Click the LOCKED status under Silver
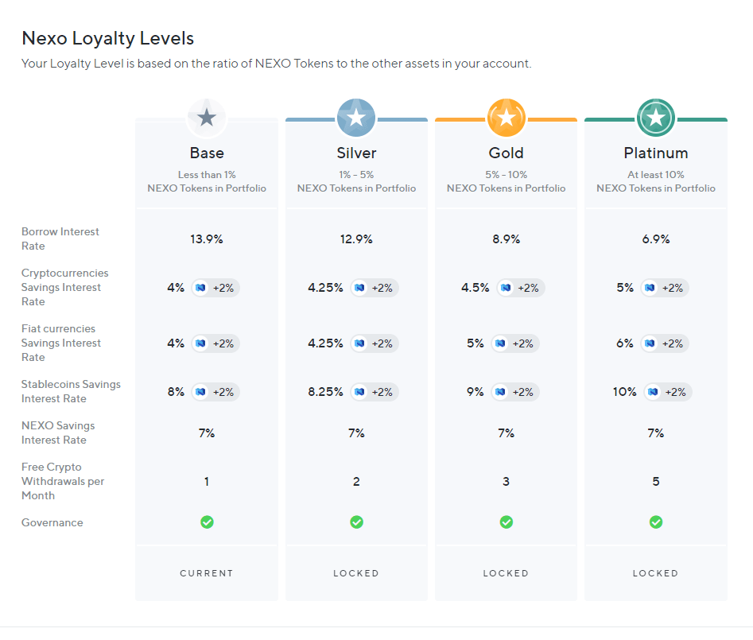Viewport: 753px width, 640px height. tap(356, 573)
